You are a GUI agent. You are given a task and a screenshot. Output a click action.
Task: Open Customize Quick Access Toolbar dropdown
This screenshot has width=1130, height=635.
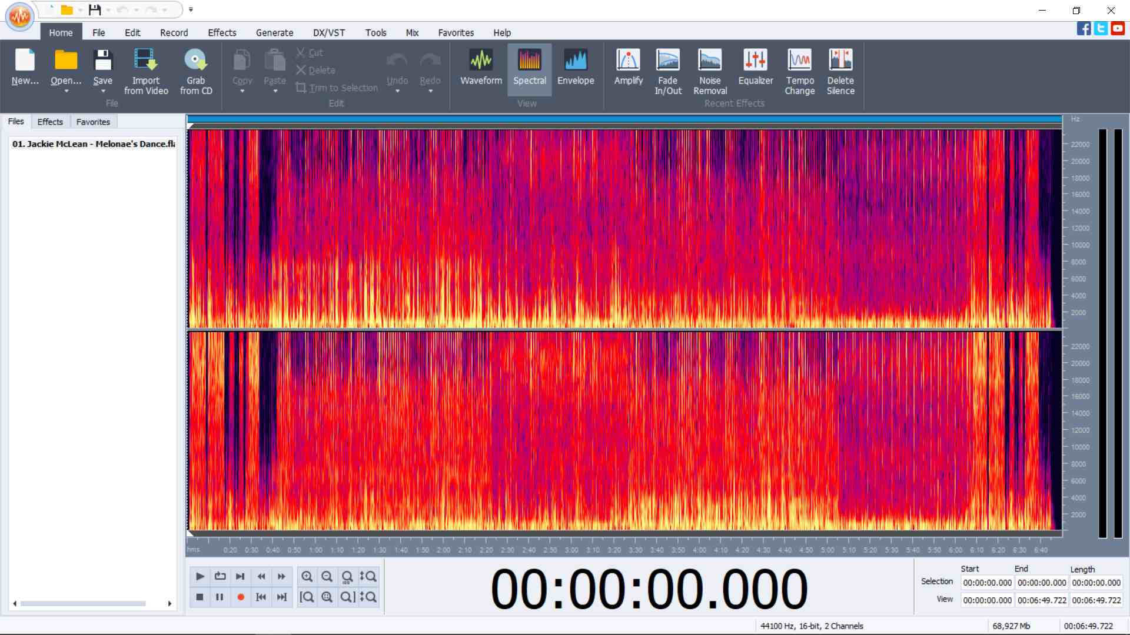tap(191, 9)
